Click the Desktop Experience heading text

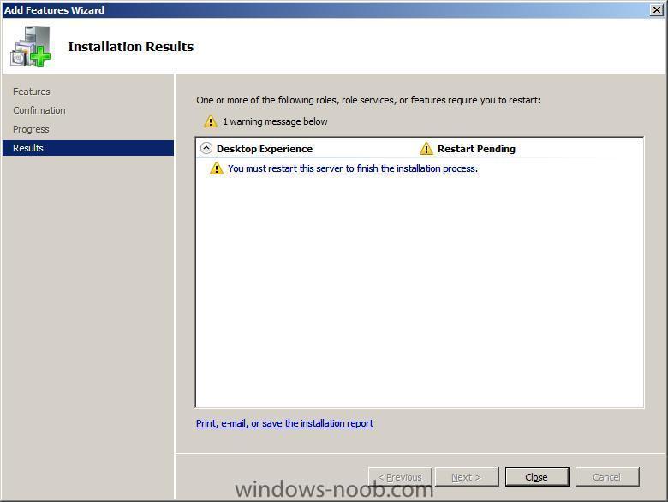coord(265,149)
